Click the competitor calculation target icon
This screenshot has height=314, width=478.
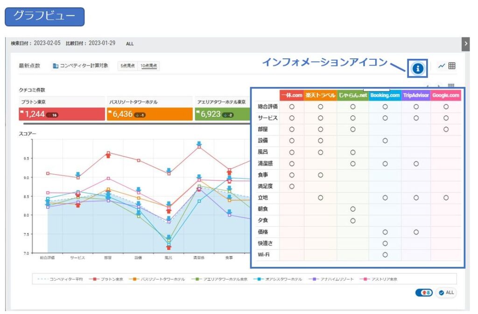coord(56,66)
